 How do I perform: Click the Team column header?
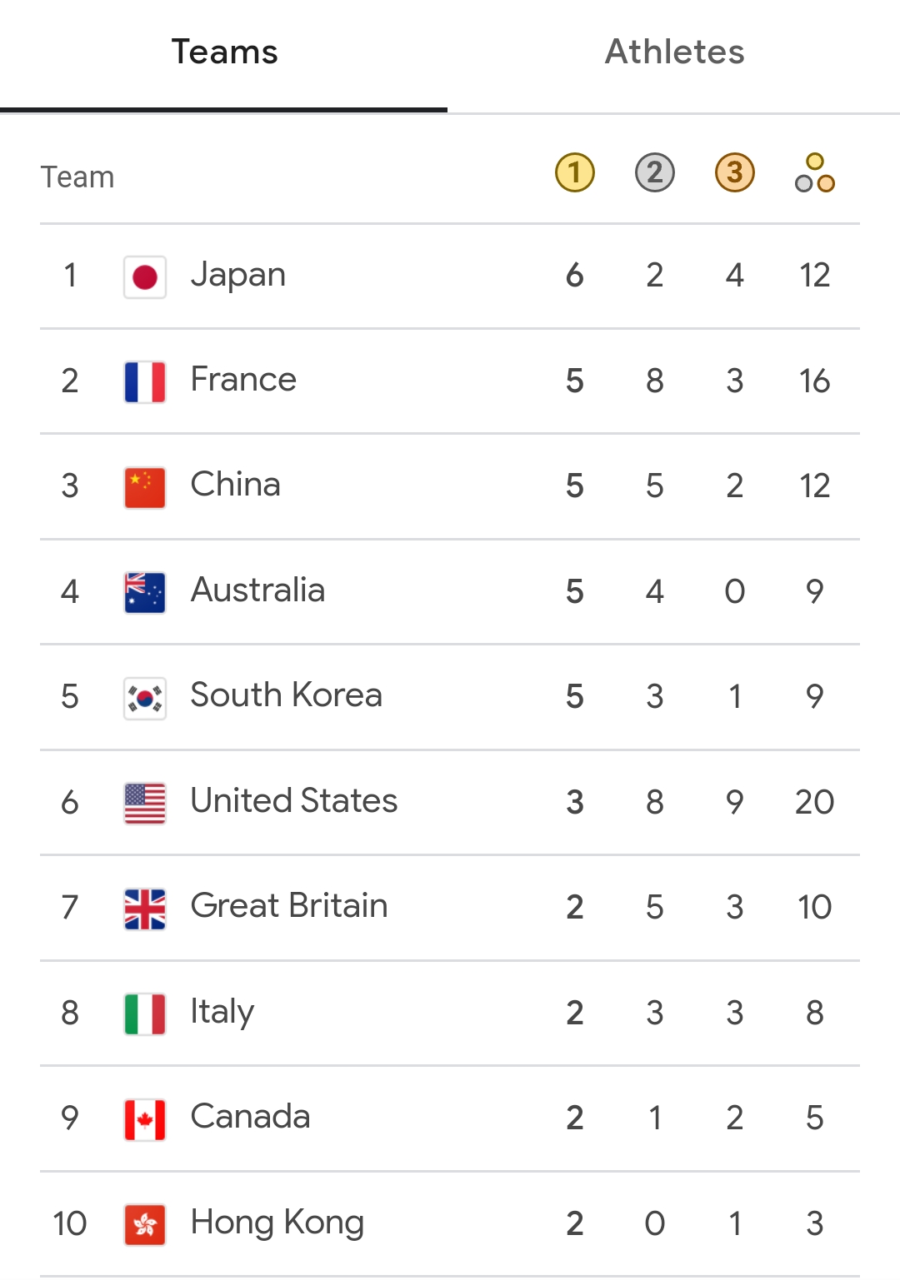tap(77, 177)
